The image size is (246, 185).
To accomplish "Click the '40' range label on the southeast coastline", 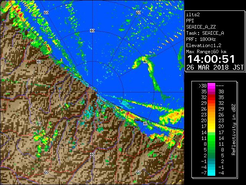I will [x=146, y=123].
